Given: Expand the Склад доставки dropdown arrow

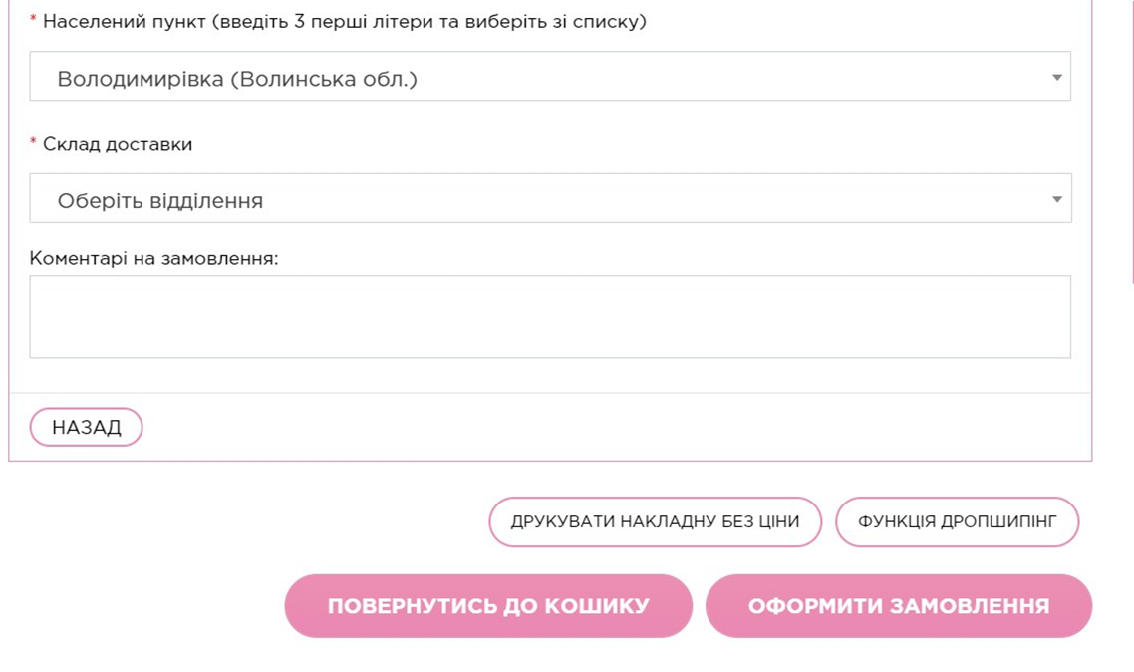Looking at the screenshot, I should (1057, 200).
